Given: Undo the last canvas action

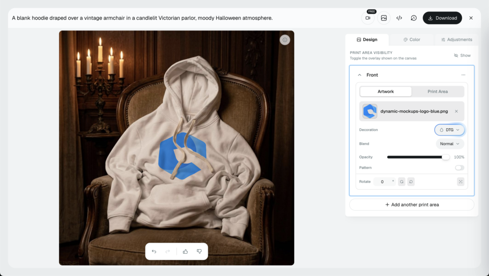Looking at the screenshot, I should point(154,251).
